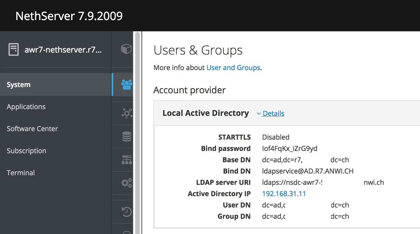Click the Active Directory IP address link
The height and width of the screenshot is (234, 420).
284,194
